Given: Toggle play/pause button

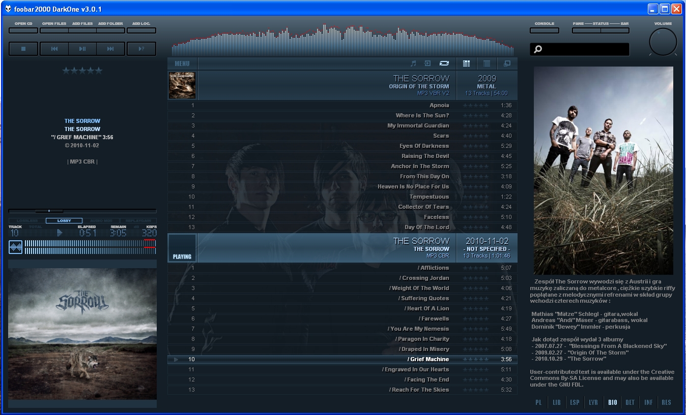Looking at the screenshot, I should [x=82, y=49].
